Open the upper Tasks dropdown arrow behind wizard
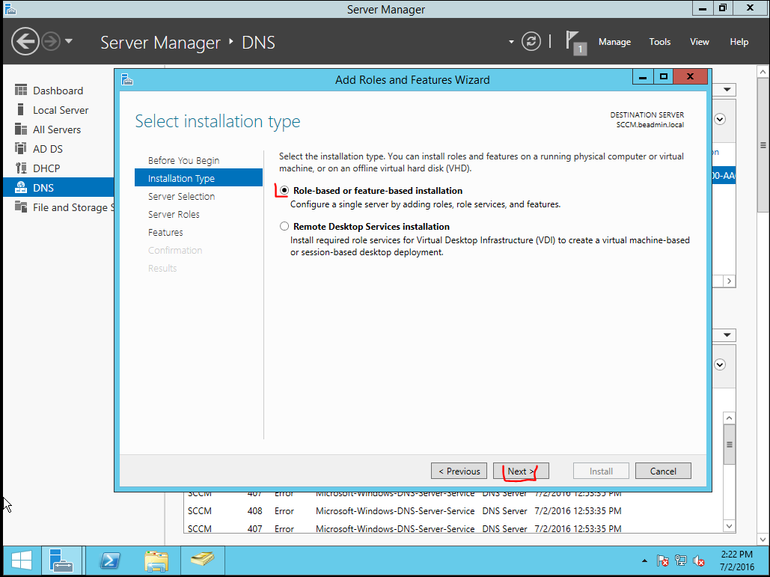The image size is (770, 577). (727, 90)
